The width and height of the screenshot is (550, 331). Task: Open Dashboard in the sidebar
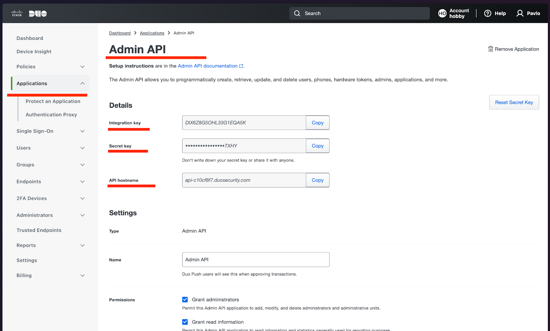pos(30,38)
